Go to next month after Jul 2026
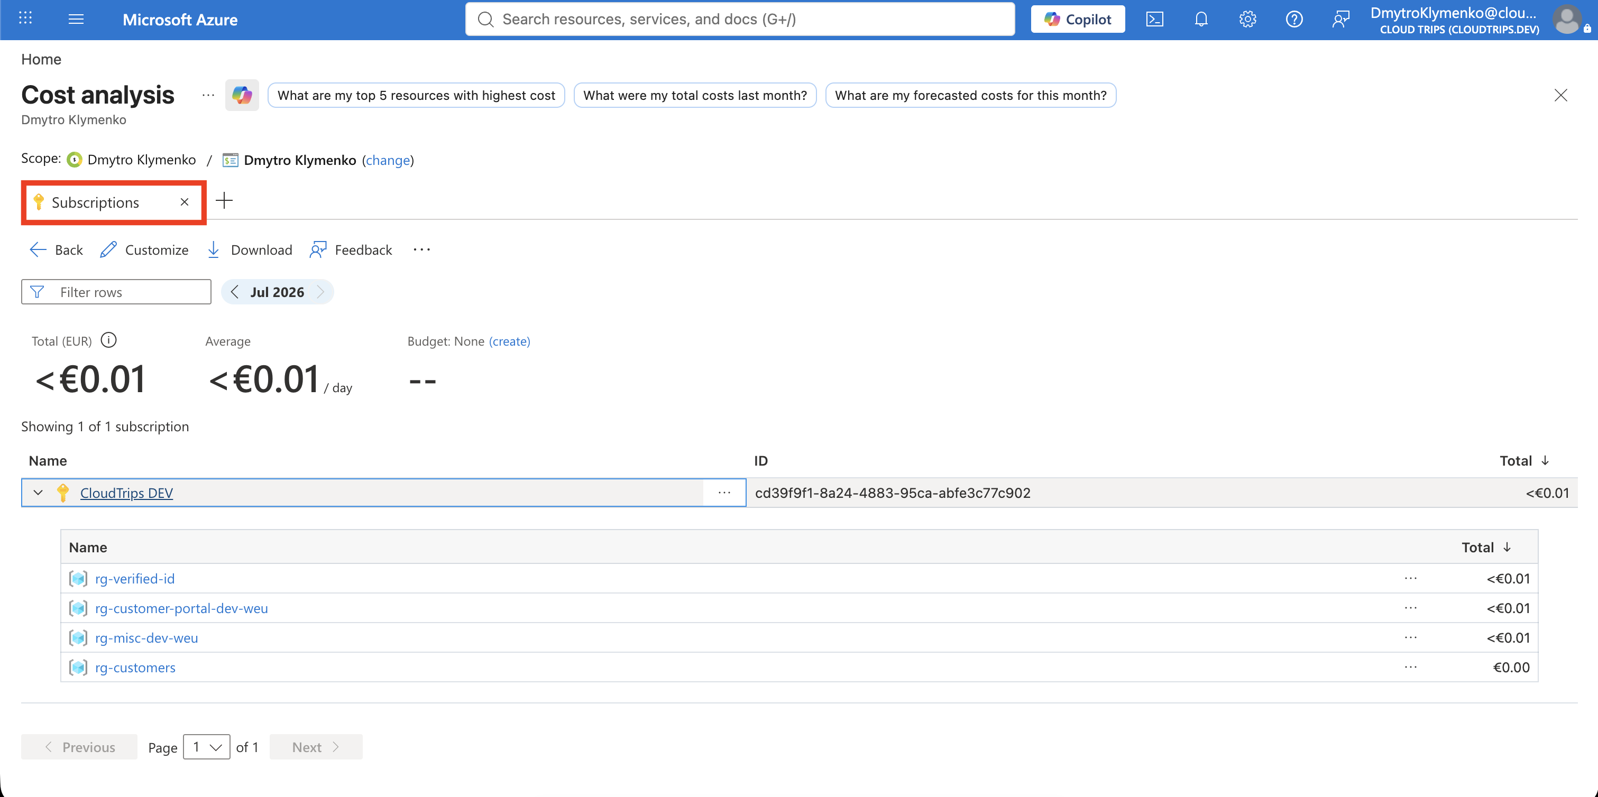The image size is (1598, 797). click(321, 292)
